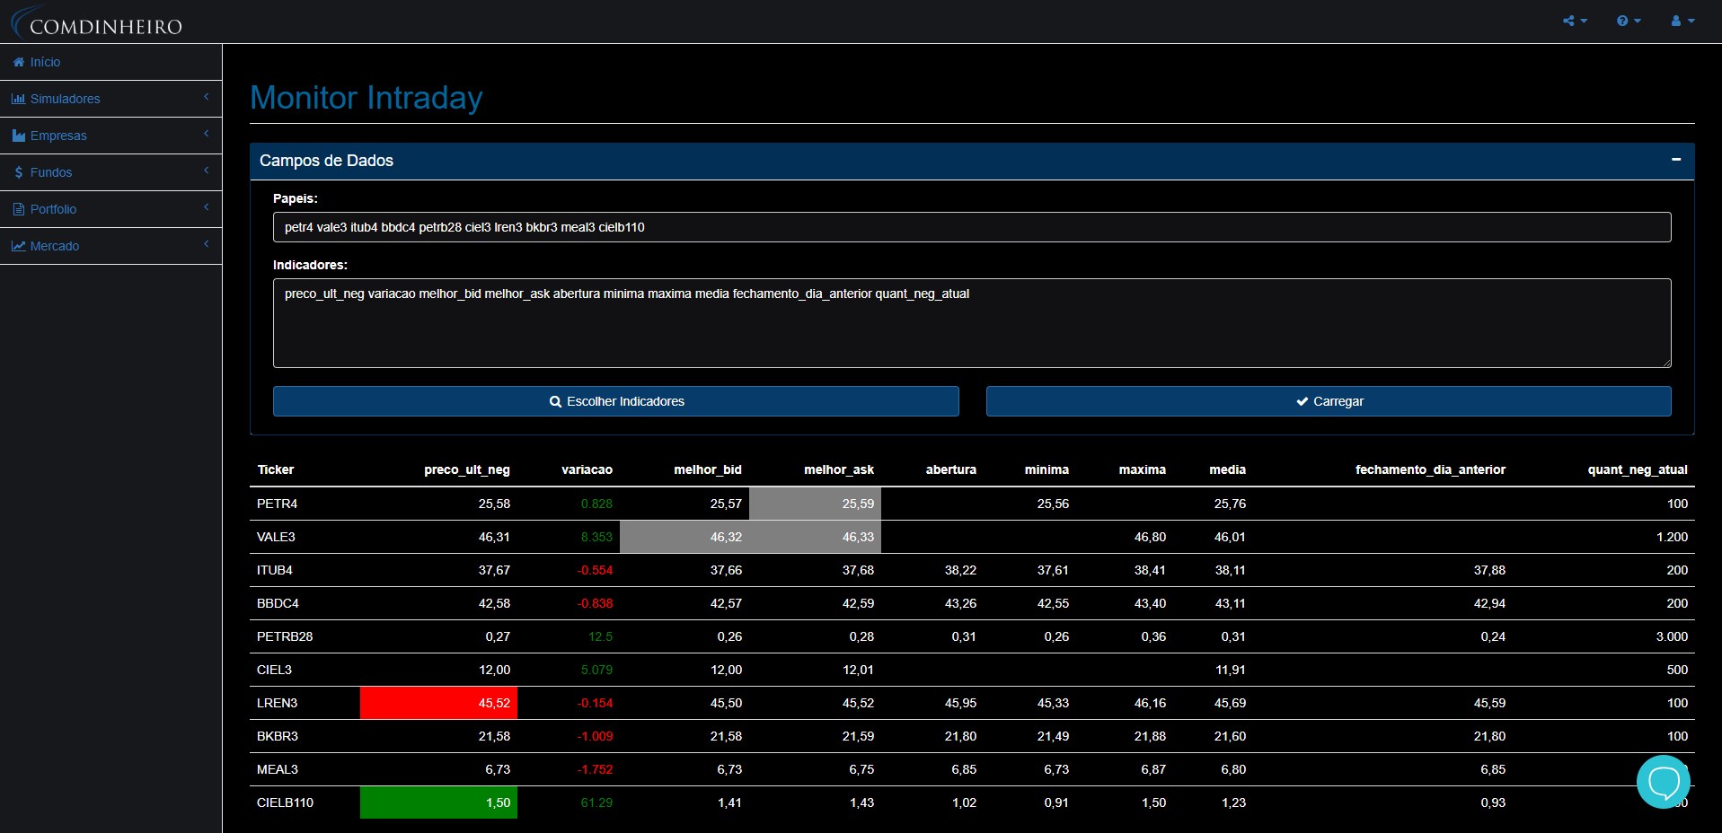This screenshot has height=833, width=1722.
Task: Select the CIEL3 ticker cell
Action: click(305, 670)
